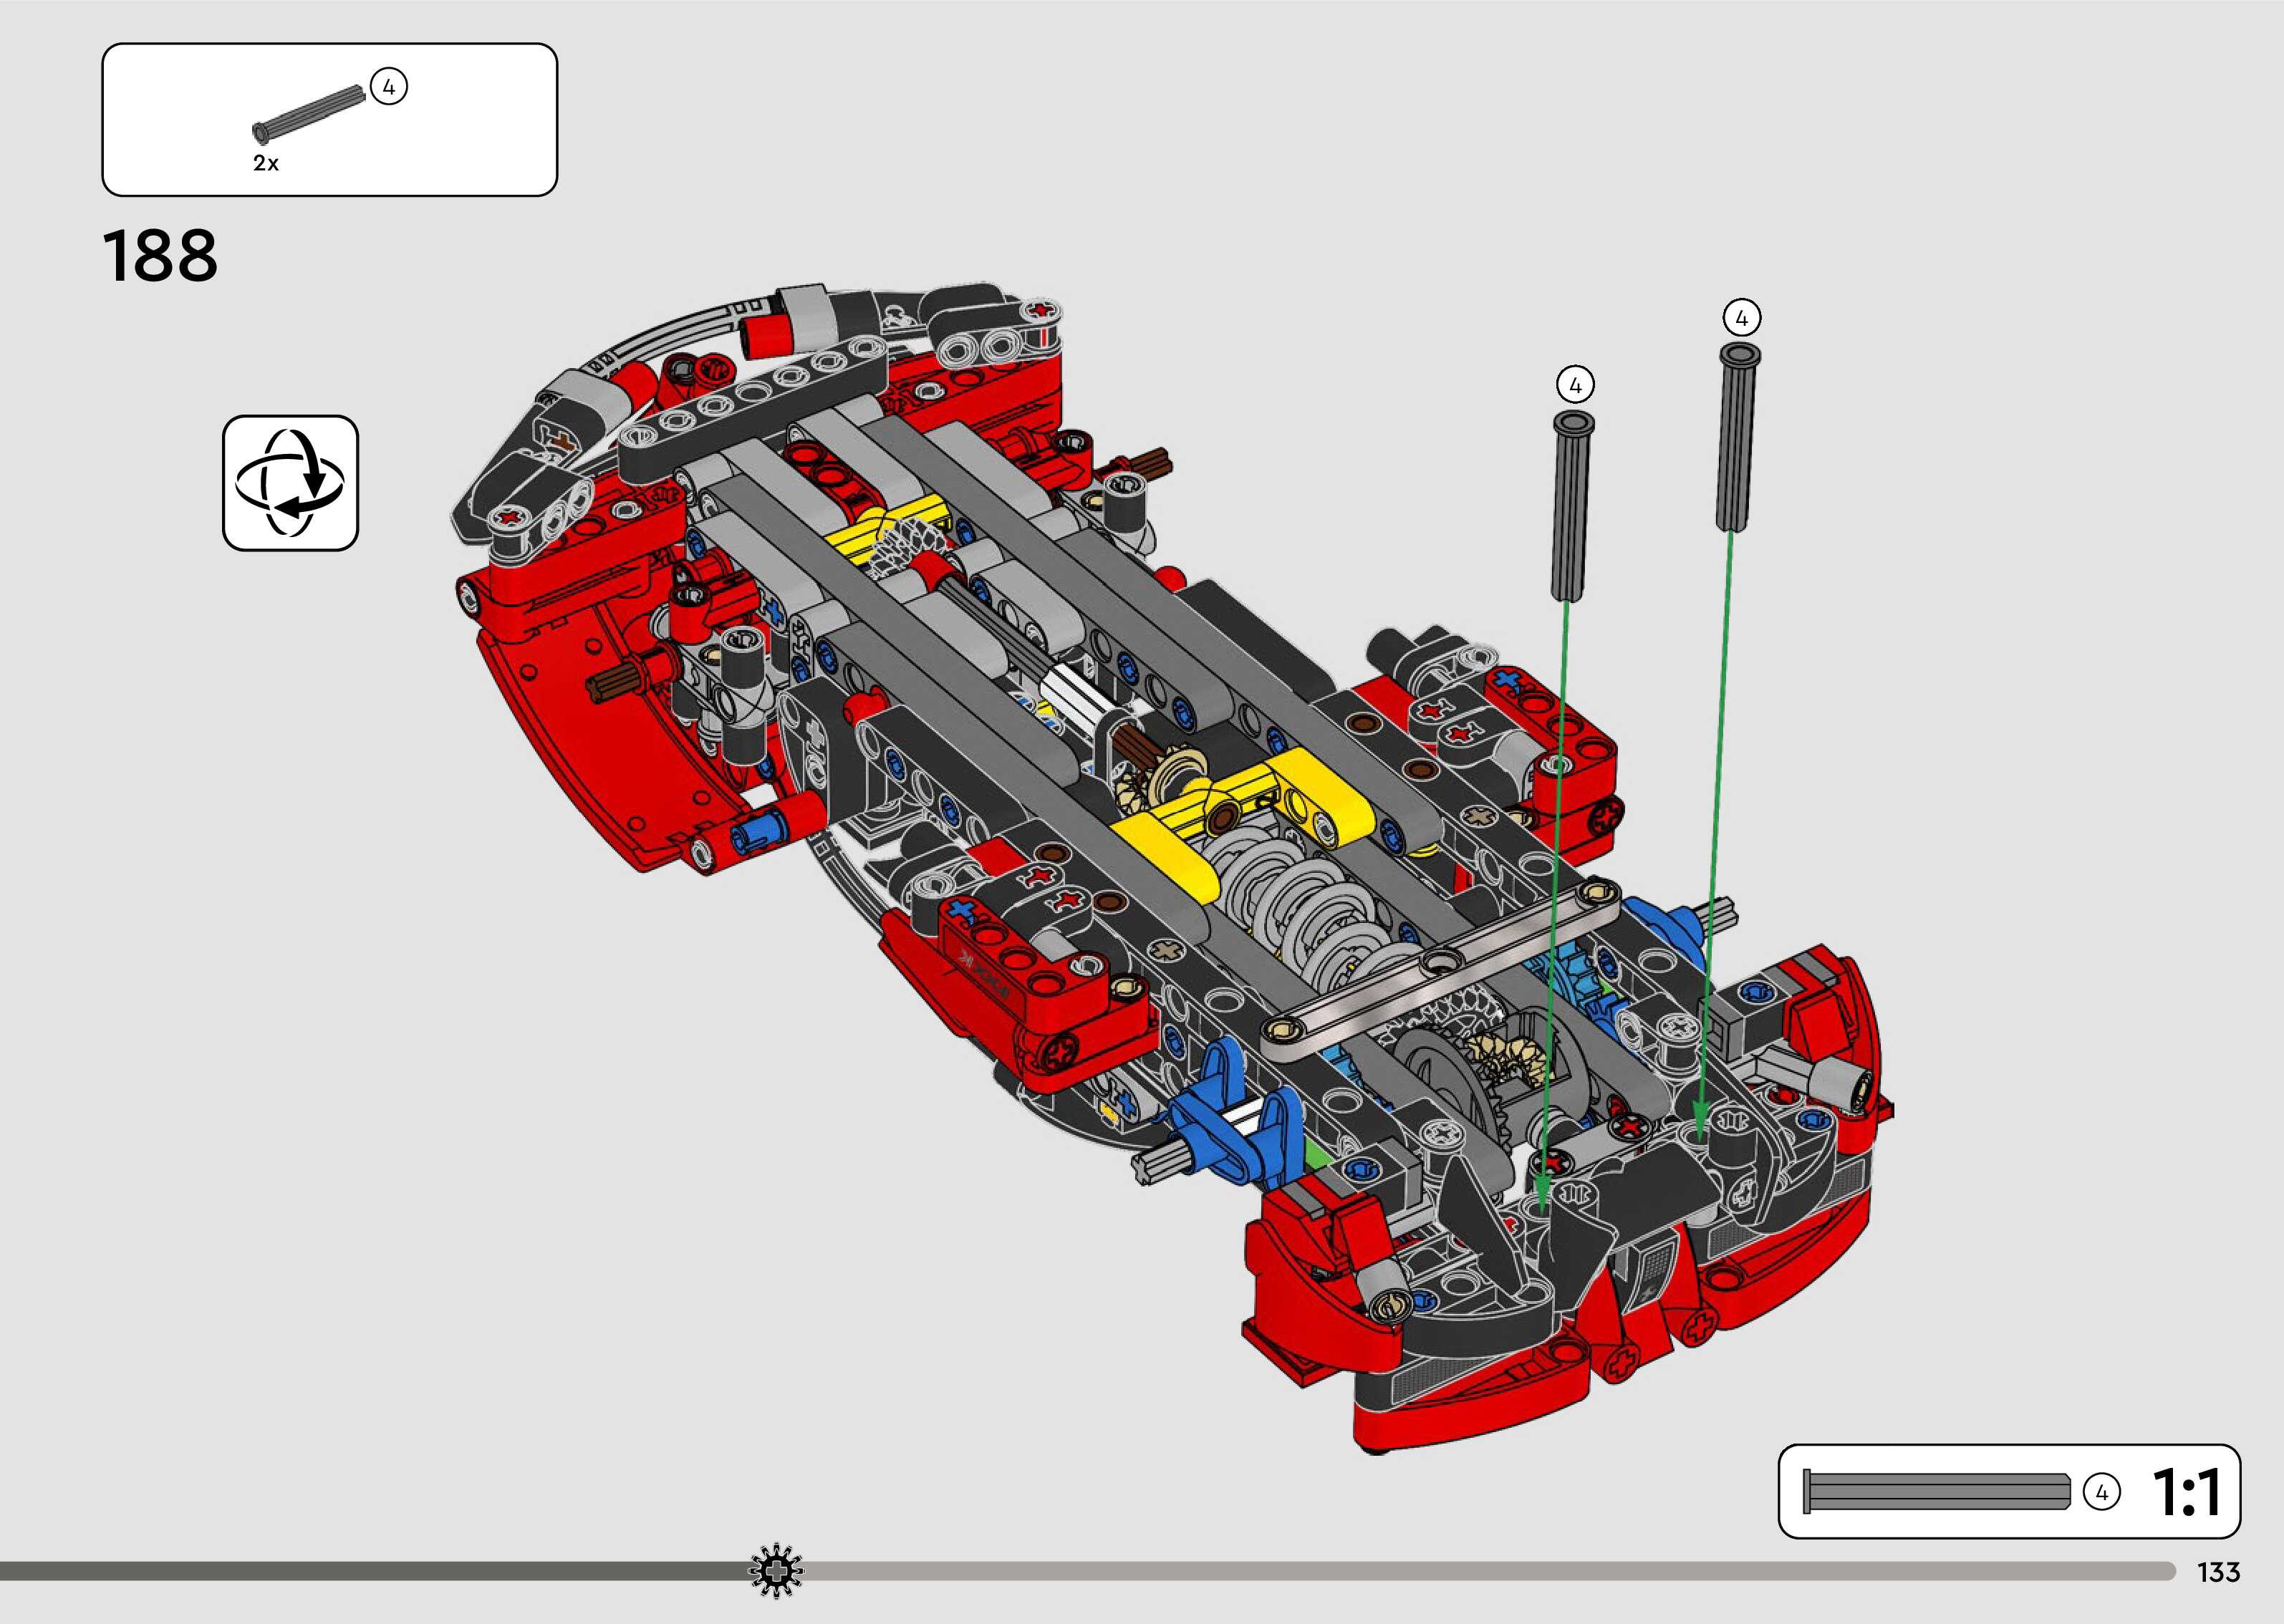
Task: Click page number 133
Action: 2218,1573
